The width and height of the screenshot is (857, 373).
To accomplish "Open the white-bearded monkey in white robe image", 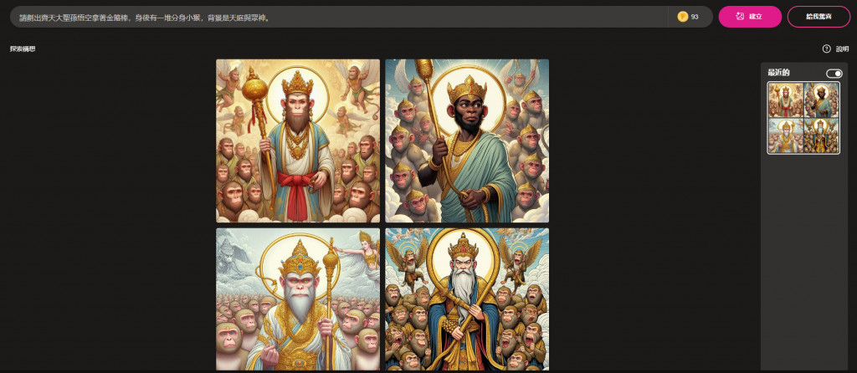I will pos(298,299).
